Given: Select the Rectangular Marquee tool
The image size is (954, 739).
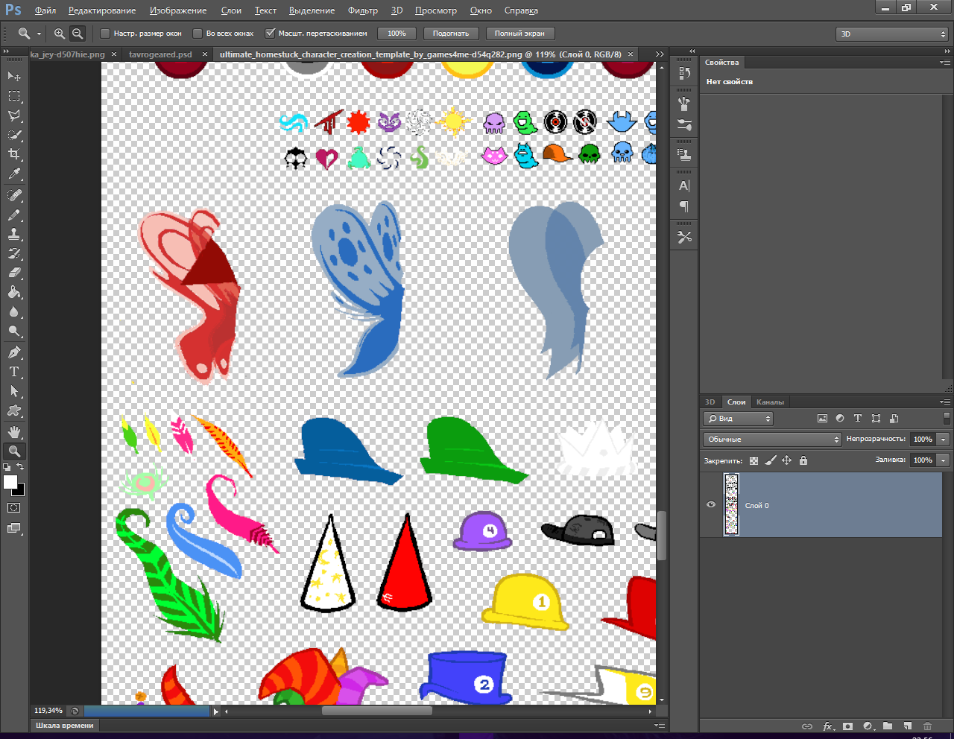Looking at the screenshot, I should coord(14,96).
